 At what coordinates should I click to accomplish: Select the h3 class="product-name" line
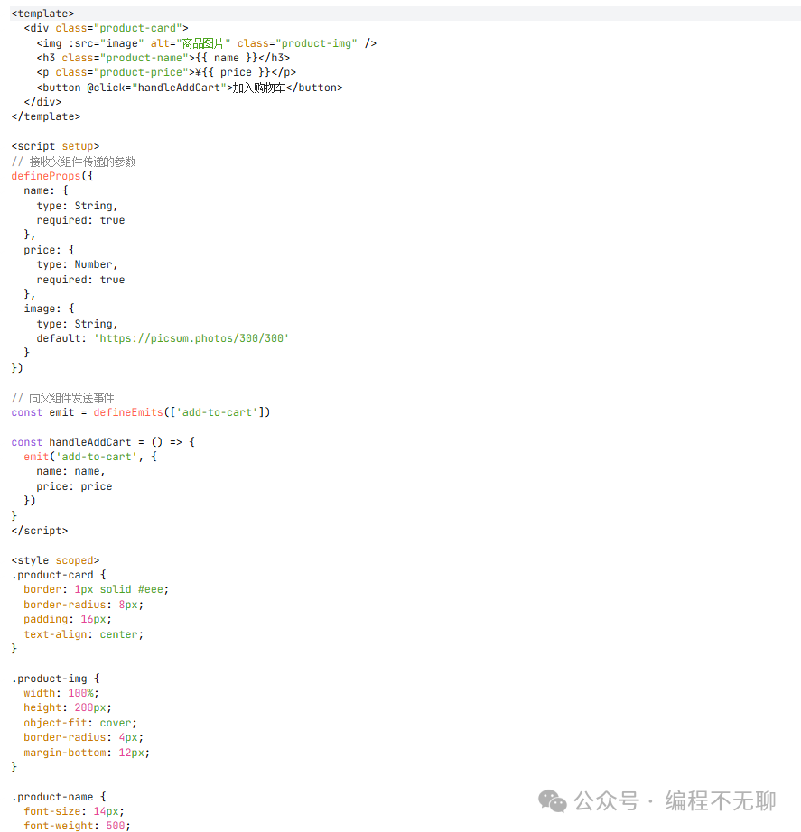click(x=163, y=58)
